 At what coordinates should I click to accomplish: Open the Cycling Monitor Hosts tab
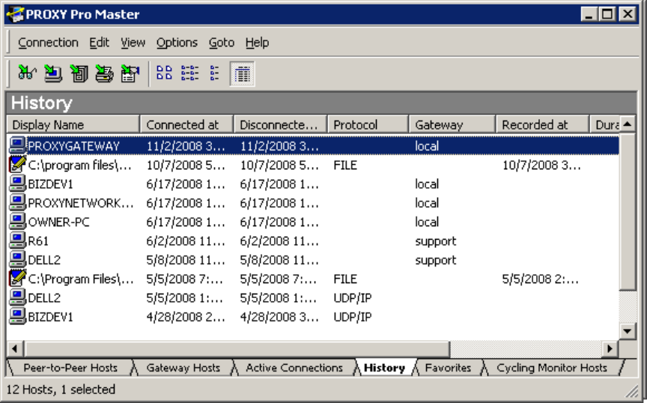point(552,368)
